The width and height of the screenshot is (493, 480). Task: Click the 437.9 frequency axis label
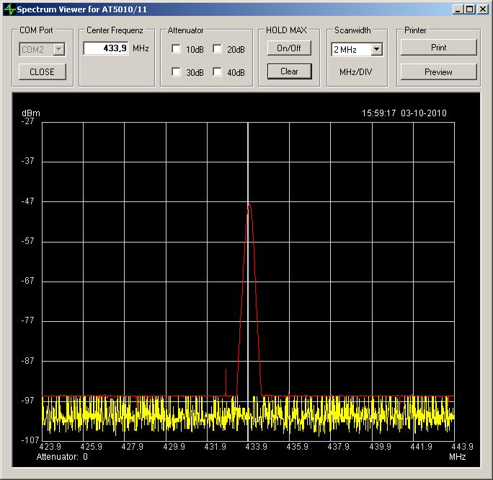point(338,446)
